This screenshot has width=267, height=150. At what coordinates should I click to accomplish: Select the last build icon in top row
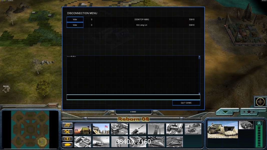coord(193,129)
